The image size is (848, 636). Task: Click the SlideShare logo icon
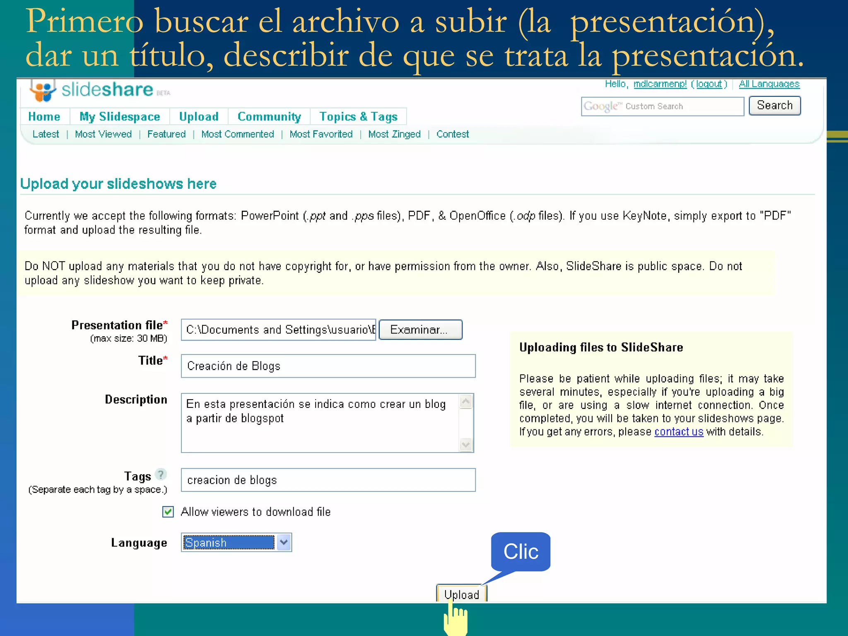[x=43, y=90]
